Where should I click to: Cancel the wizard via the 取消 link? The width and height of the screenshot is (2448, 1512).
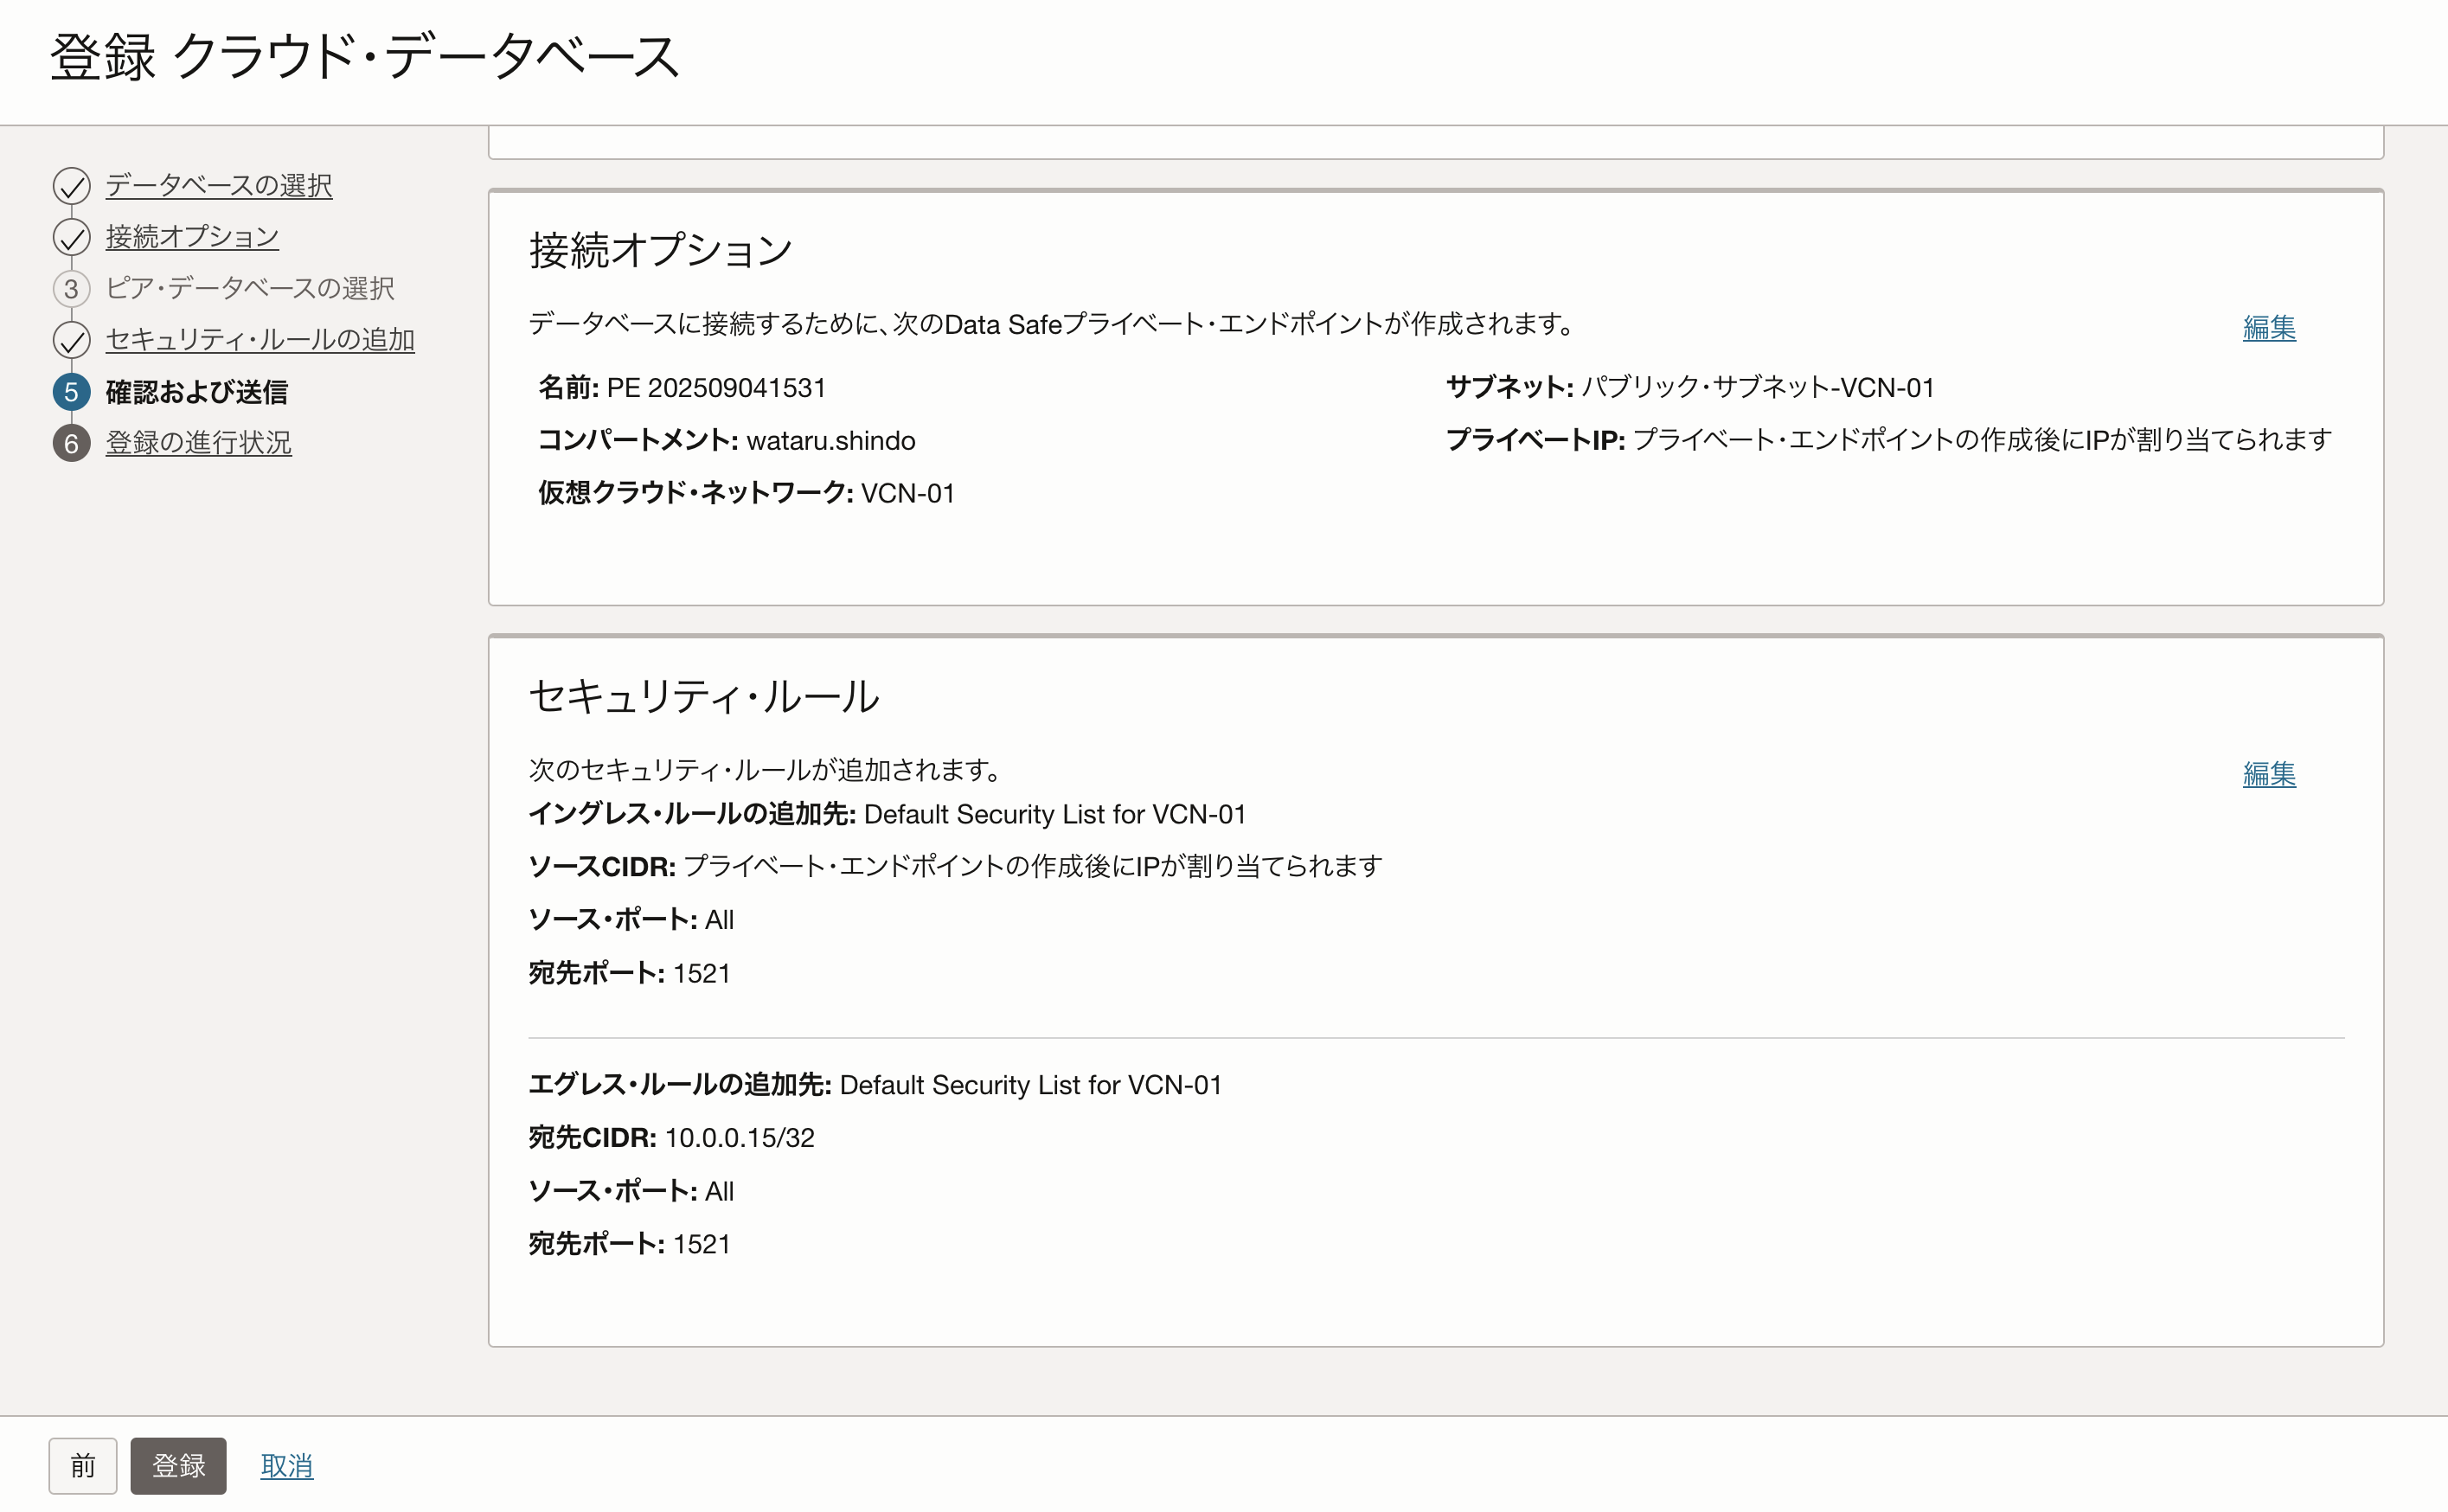click(287, 1465)
